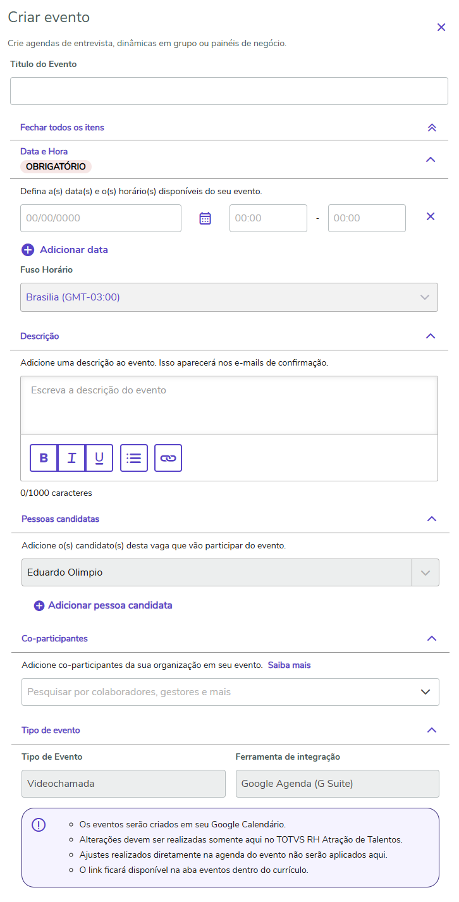Collapse the Pessoas candidatas section
Viewport: 459px width, 902px height.
click(x=432, y=519)
